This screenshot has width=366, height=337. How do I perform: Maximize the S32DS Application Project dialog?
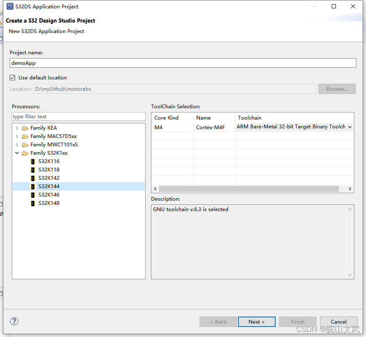point(334,6)
